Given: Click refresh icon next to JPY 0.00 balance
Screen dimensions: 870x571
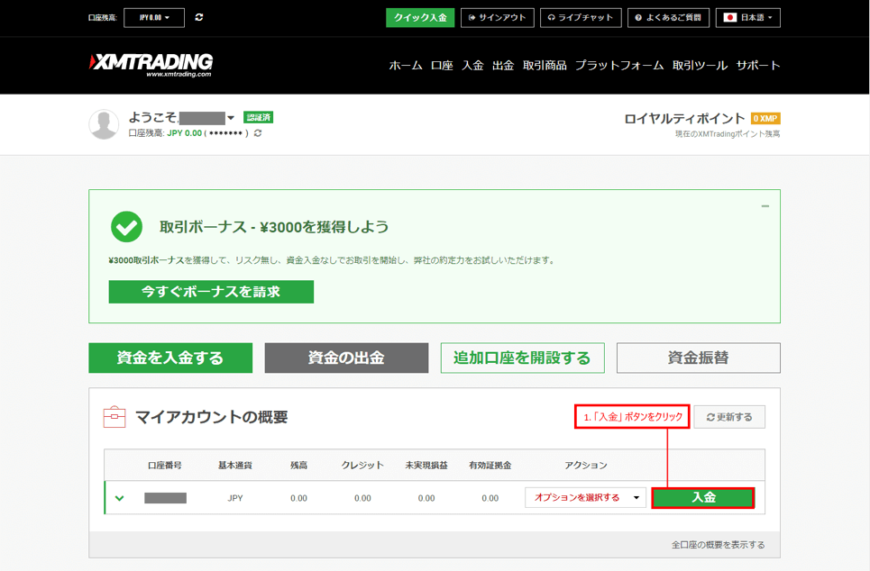Looking at the screenshot, I should pyautogui.click(x=258, y=133).
